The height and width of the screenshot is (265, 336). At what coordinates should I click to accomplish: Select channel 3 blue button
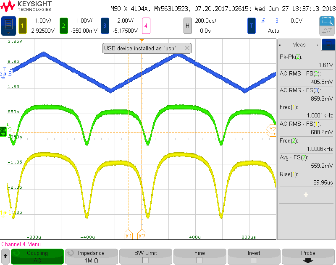coord(105,26)
